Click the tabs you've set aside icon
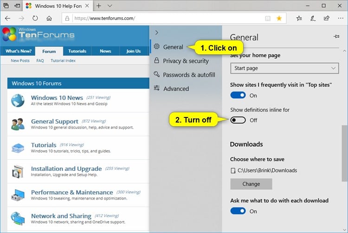Screen dimensions: 348x233 pyautogui.click(x=6, y=6)
